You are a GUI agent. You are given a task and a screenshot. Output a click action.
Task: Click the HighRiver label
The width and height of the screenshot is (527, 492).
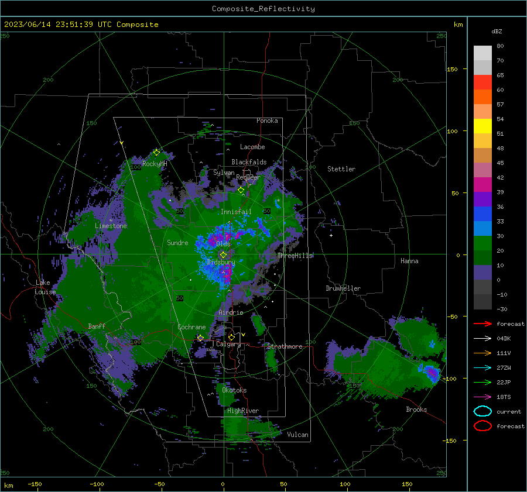pos(243,411)
